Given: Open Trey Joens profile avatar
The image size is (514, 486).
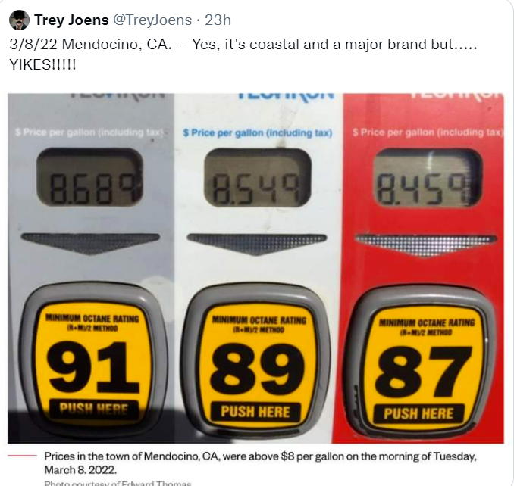Looking at the screenshot, I should pos(19,20).
